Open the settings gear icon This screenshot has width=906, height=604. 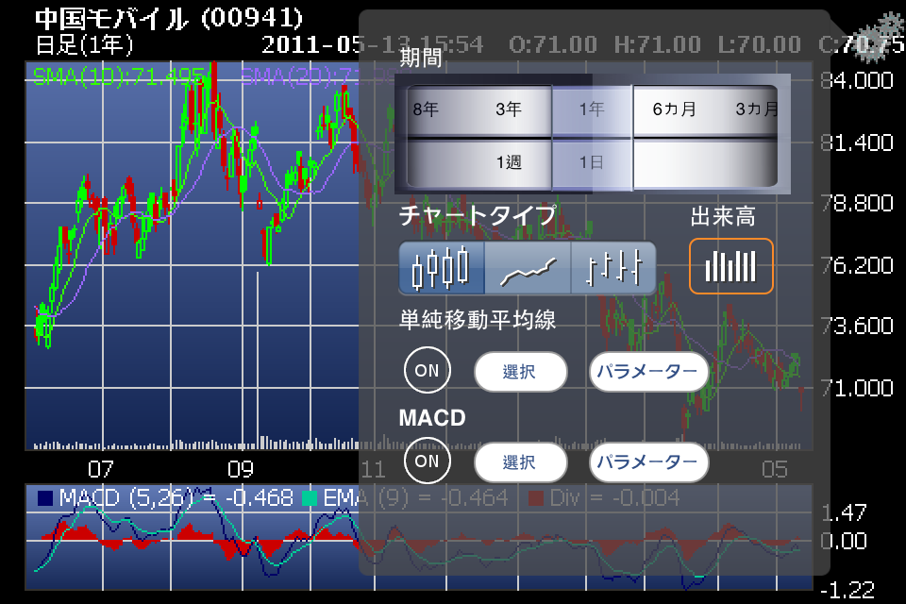877,37
